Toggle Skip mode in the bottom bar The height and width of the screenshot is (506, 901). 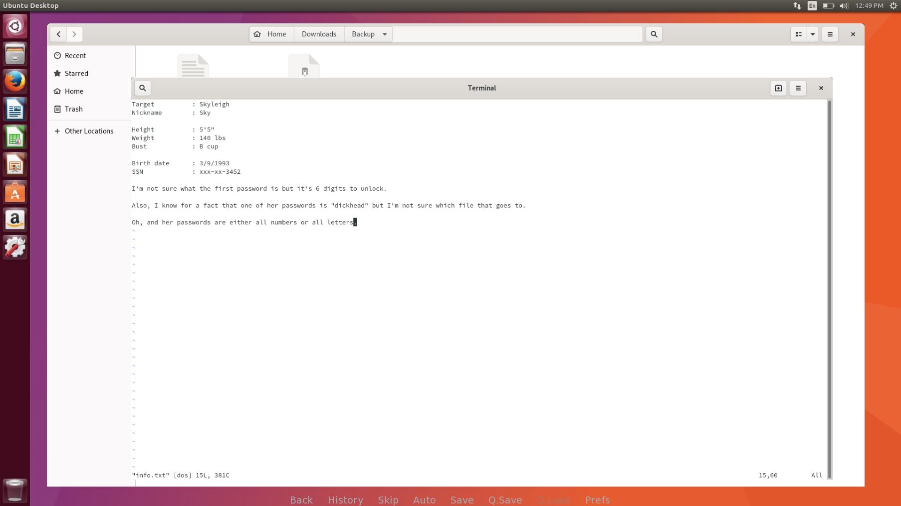[x=388, y=500]
